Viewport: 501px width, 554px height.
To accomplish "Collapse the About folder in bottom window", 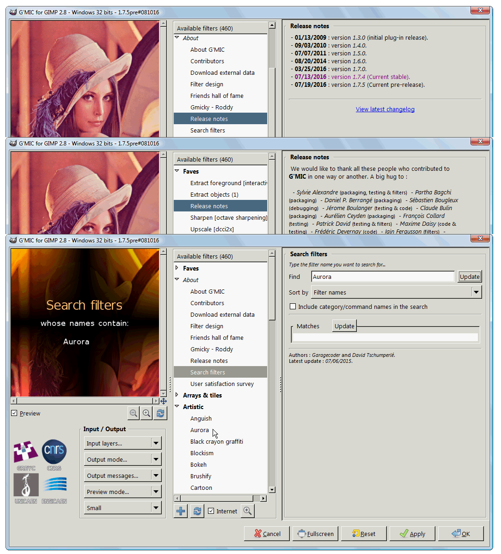I will pos(177,279).
